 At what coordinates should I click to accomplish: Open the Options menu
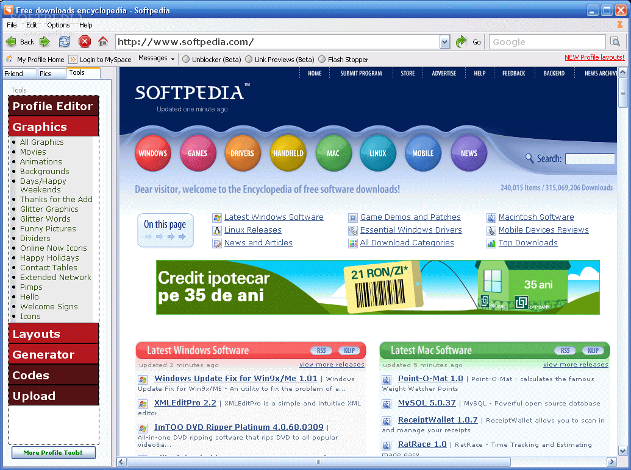(x=59, y=25)
